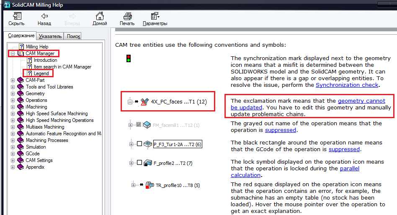397x215 pixels.
Task: Select High Speed Machining Operations item
Action: click(x=60, y=120)
